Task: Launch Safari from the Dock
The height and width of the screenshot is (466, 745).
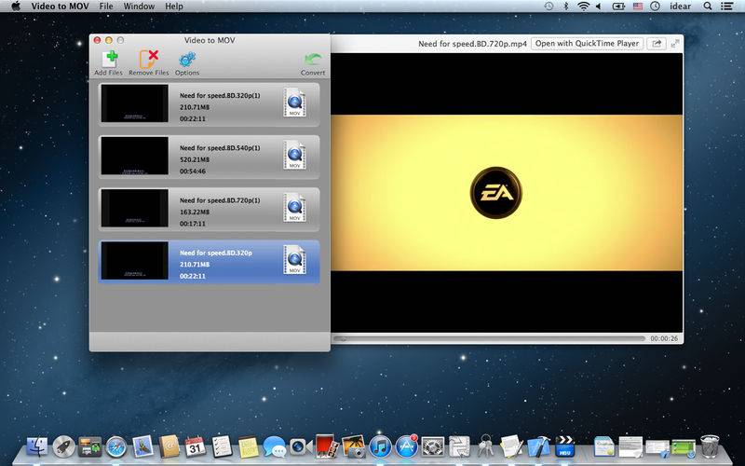Action: click(x=116, y=447)
